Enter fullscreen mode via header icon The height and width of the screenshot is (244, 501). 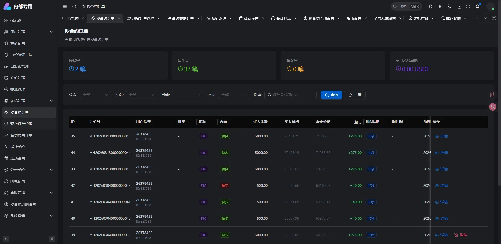pyautogui.click(x=468, y=7)
